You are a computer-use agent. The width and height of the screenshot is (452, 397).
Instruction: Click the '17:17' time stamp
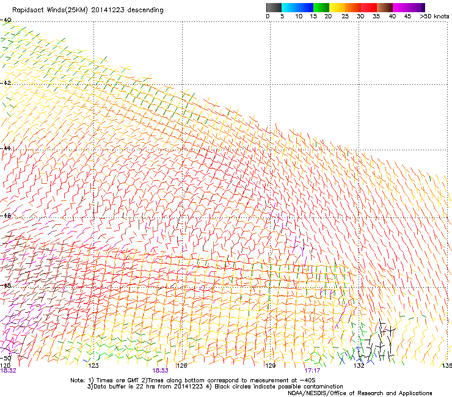tap(312, 371)
